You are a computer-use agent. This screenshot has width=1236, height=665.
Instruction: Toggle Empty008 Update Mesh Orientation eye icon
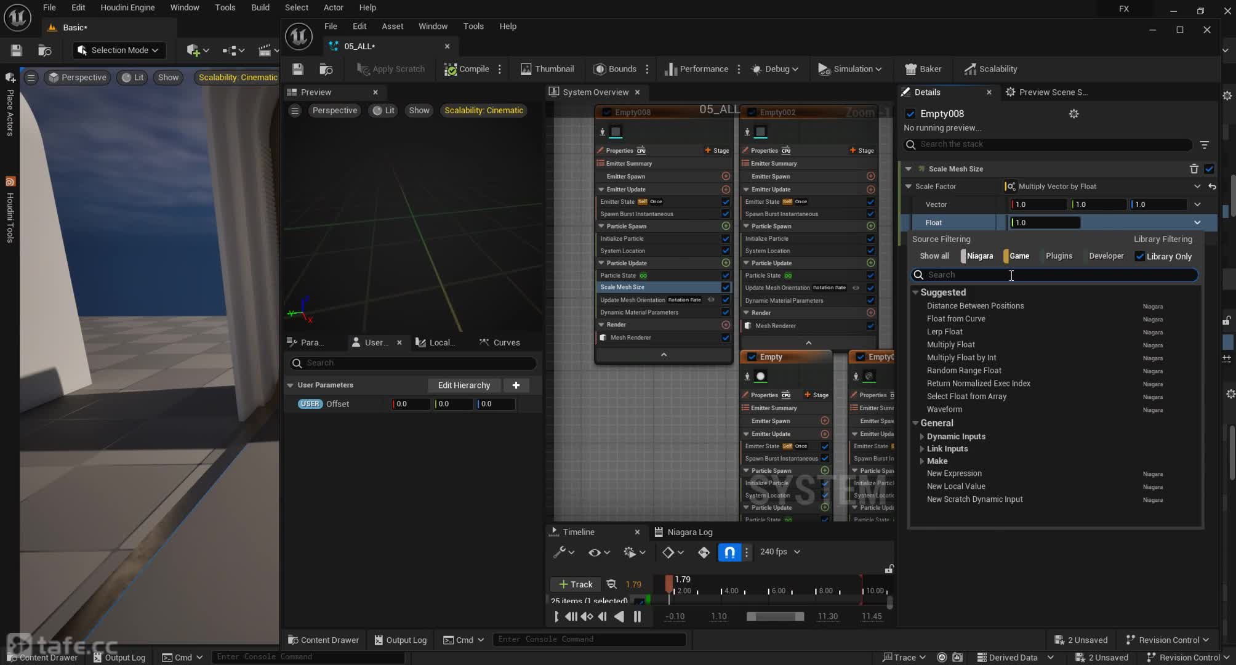(711, 300)
